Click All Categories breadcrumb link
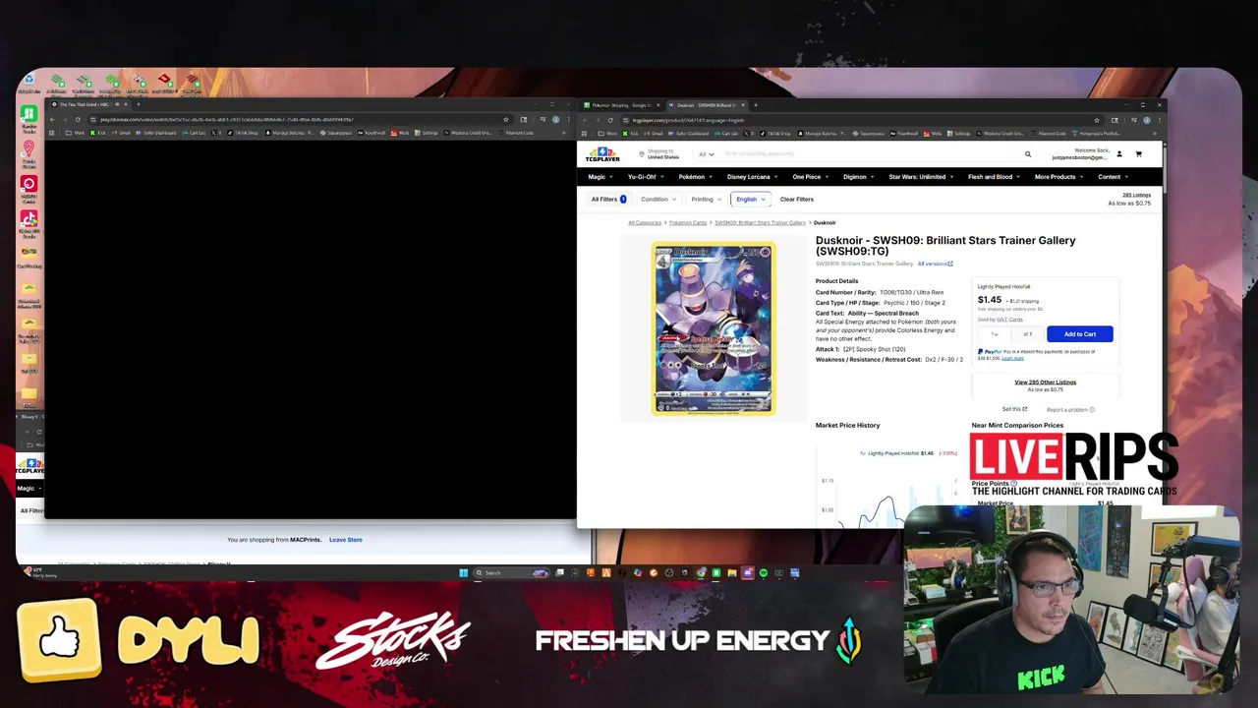This screenshot has width=1258, height=708. pyautogui.click(x=645, y=223)
